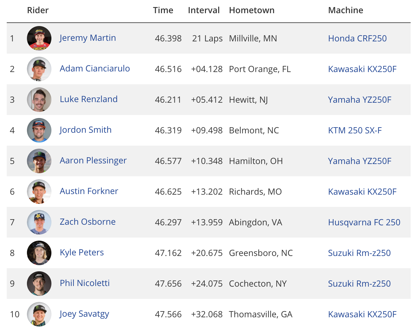Open Husqvarna FC 250 machine link
Image resolution: width=418 pixels, height=328 pixels.
tap(364, 222)
